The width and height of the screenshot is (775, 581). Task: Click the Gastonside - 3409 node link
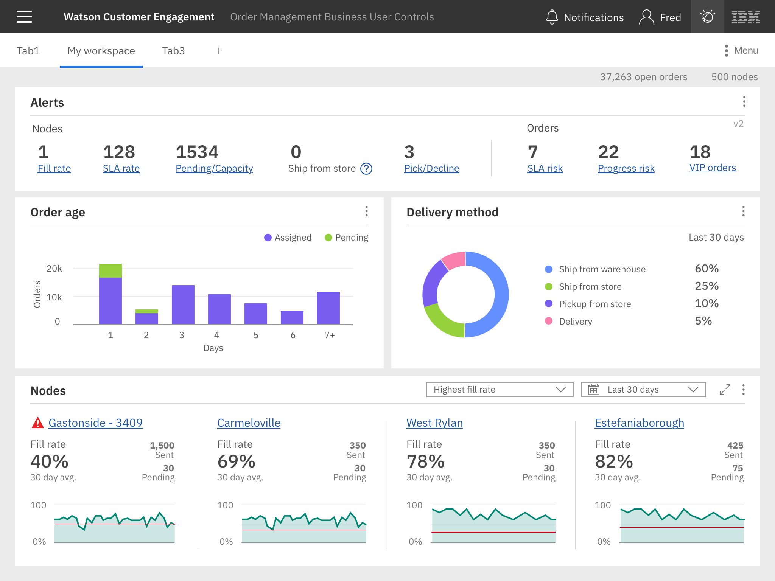[x=94, y=422]
